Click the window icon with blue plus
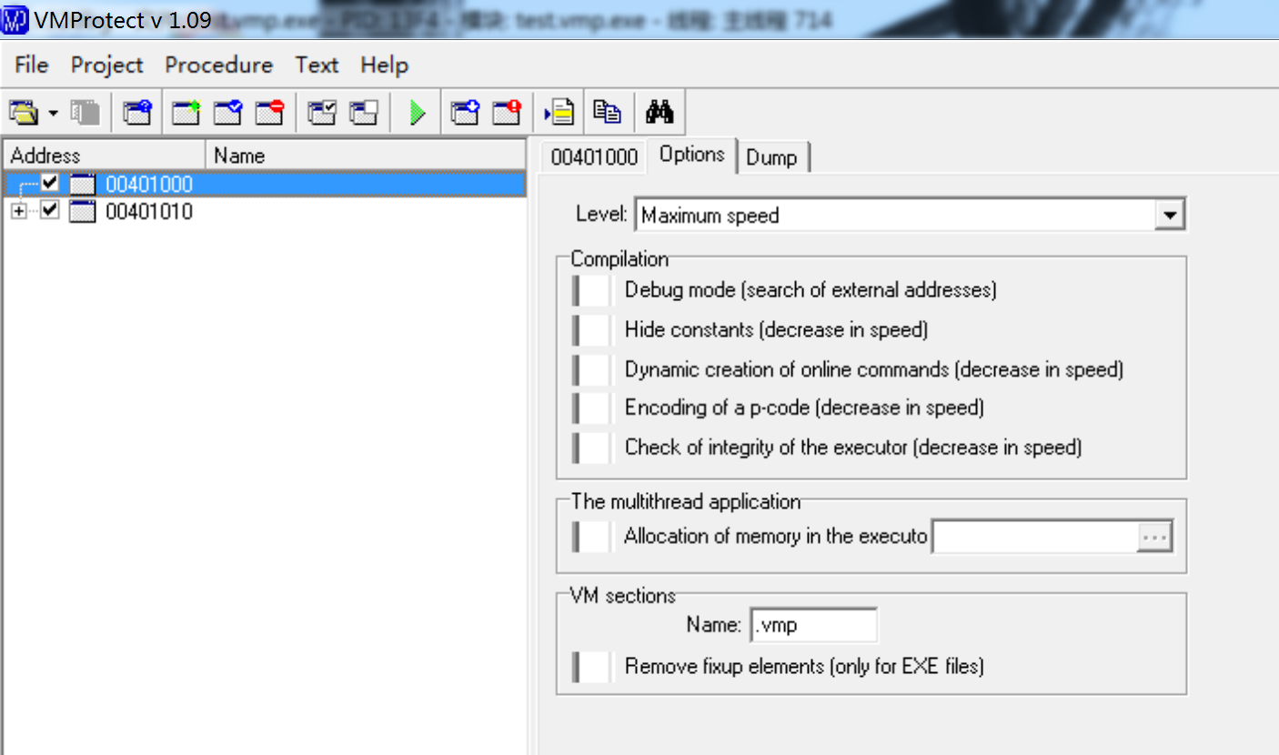1279x755 pixels. point(466,113)
